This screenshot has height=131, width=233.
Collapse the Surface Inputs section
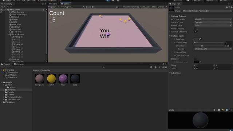(x=170, y=36)
